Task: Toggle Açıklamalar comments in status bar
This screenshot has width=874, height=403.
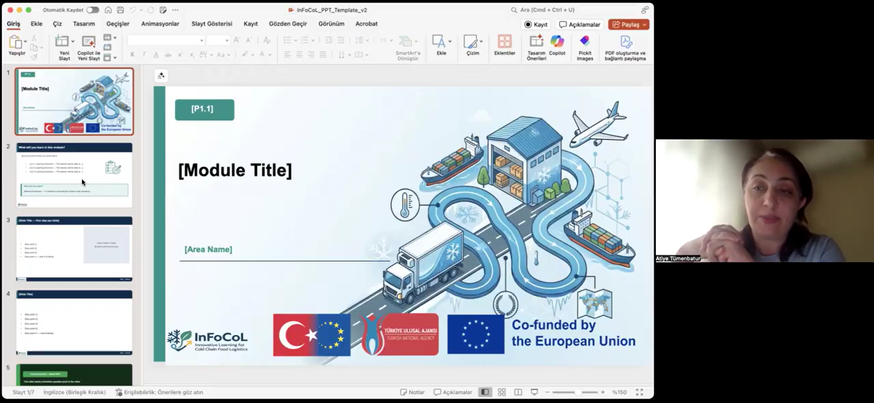Action: coord(453,392)
